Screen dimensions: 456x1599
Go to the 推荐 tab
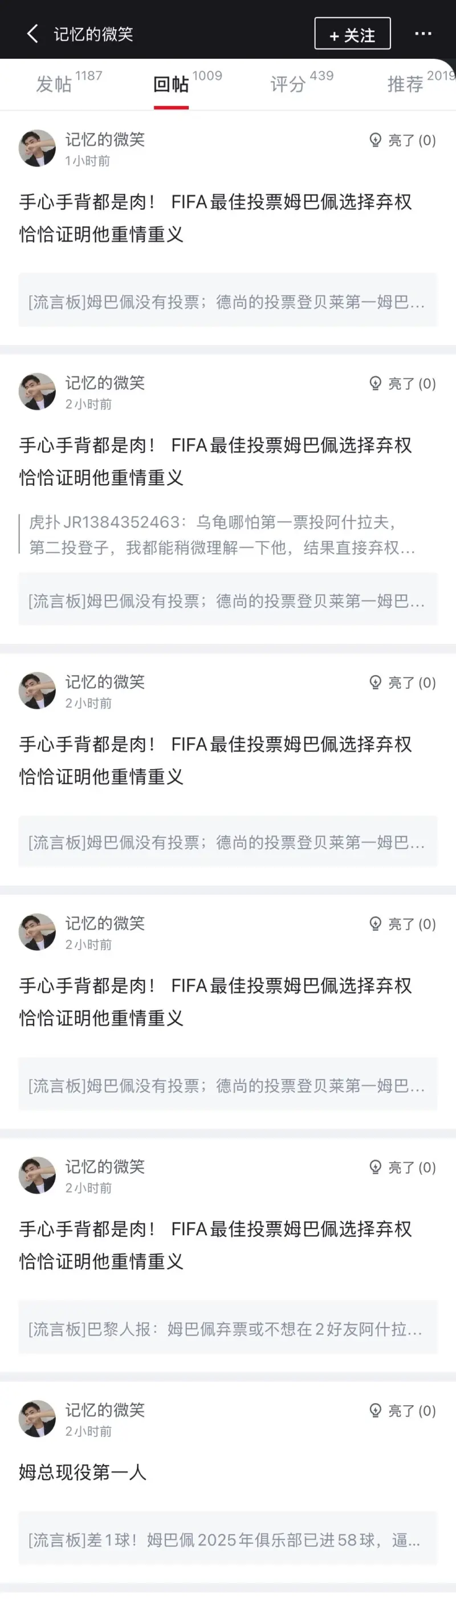click(406, 83)
